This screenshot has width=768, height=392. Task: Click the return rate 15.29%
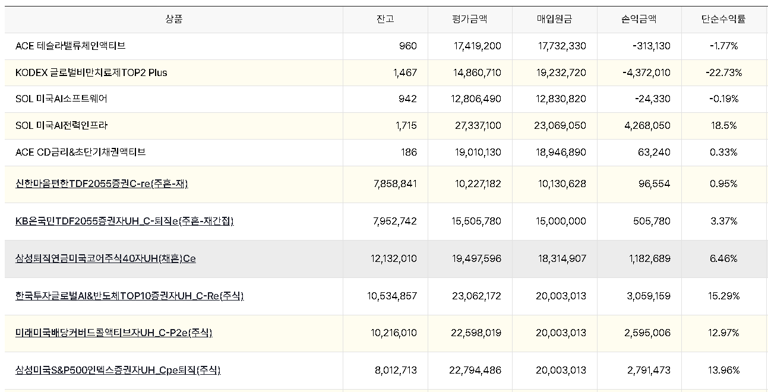click(723, 296)
